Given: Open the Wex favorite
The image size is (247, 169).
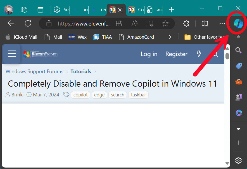Looking at the screenshot, I should (77, 37).
